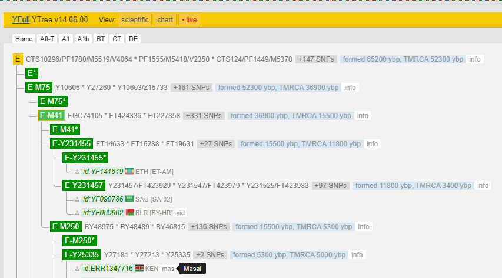Go to the Home tab
Viewport: 502px width, 278px height.
24,39
